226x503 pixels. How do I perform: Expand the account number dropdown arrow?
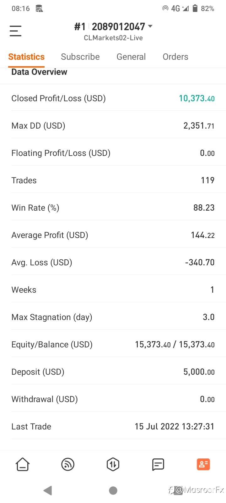coord(150,26)
